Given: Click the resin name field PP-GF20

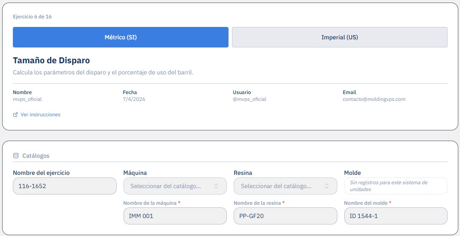Looking at the screenshot, I should 286,216.
